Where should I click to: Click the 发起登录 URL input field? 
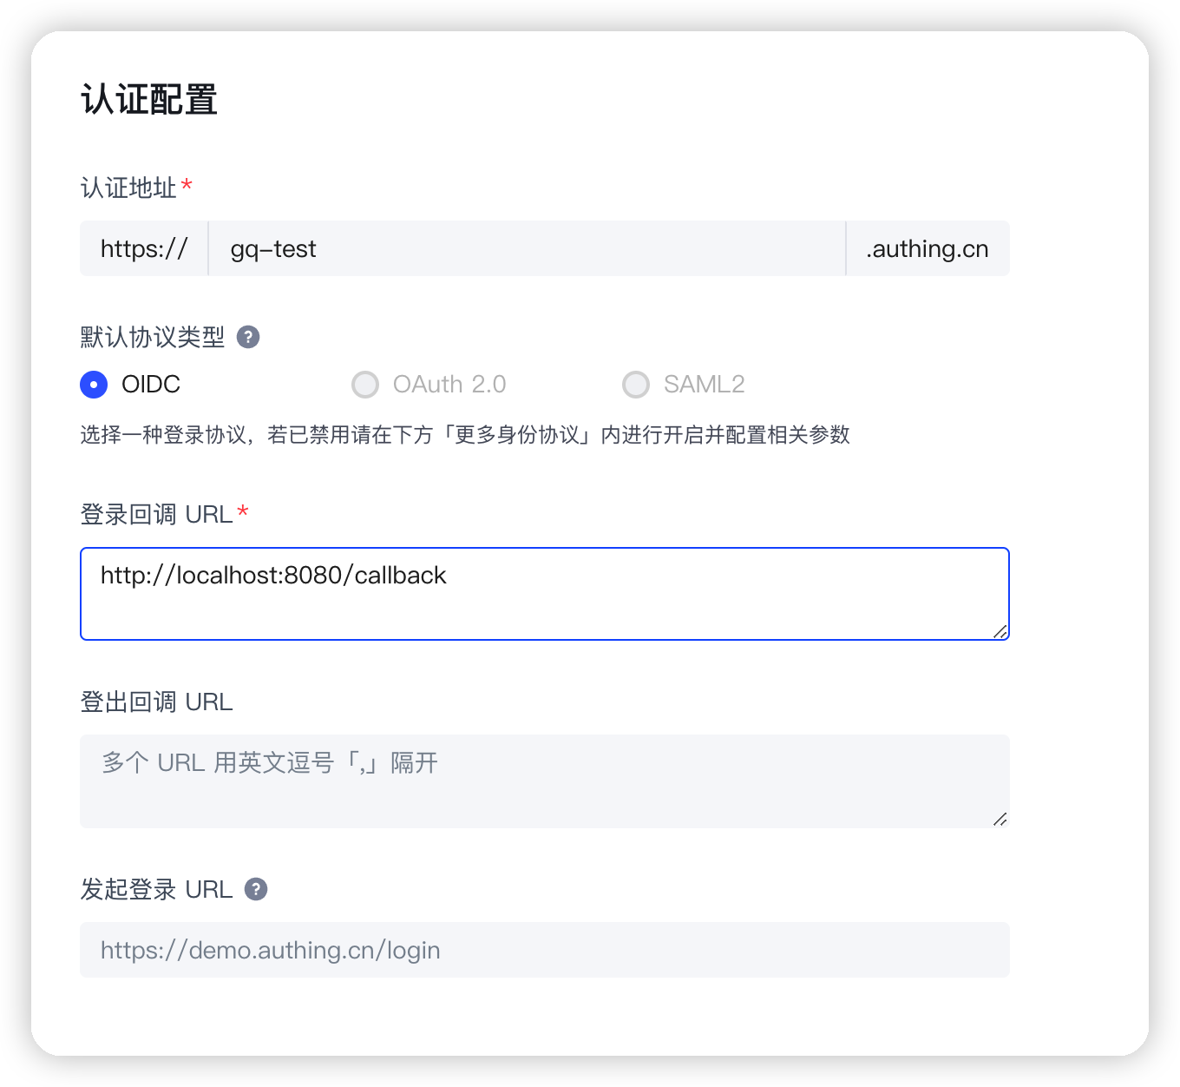point(544,950)
